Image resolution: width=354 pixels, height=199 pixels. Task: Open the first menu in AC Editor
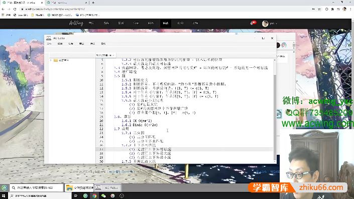coord(49,44)
